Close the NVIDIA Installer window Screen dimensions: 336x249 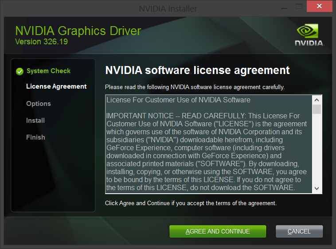(319, 6)
